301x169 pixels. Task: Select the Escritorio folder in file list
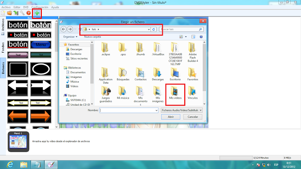click(175, 74)
